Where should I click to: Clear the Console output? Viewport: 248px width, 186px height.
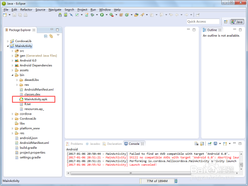196,144
